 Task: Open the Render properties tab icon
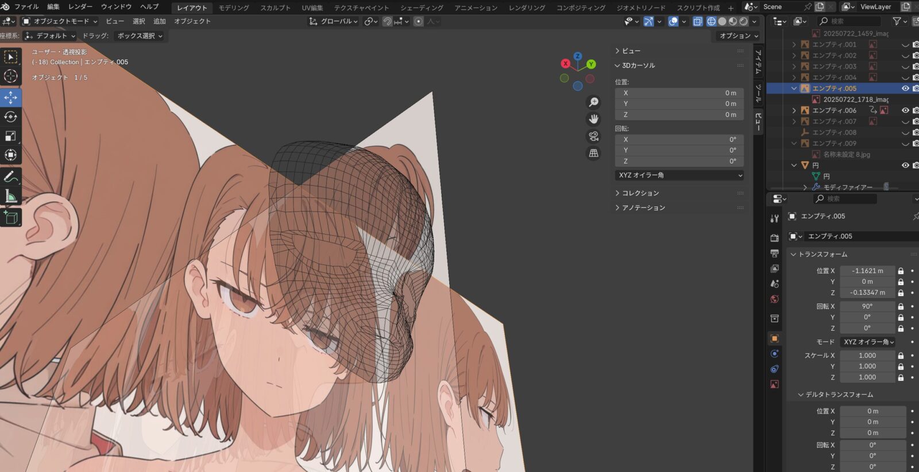(x=774, y=238)
